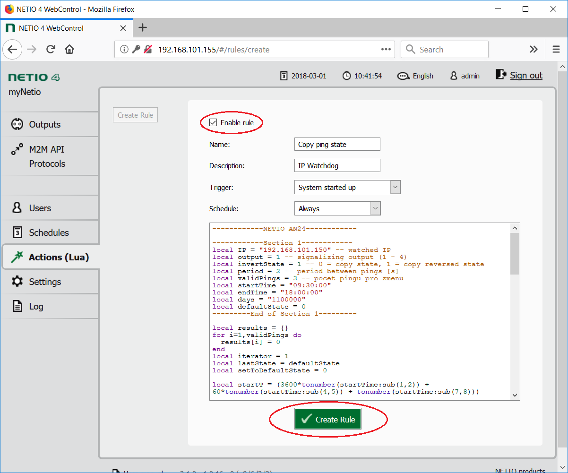
Task: Click the English language label
Action: tap(423, 76)
